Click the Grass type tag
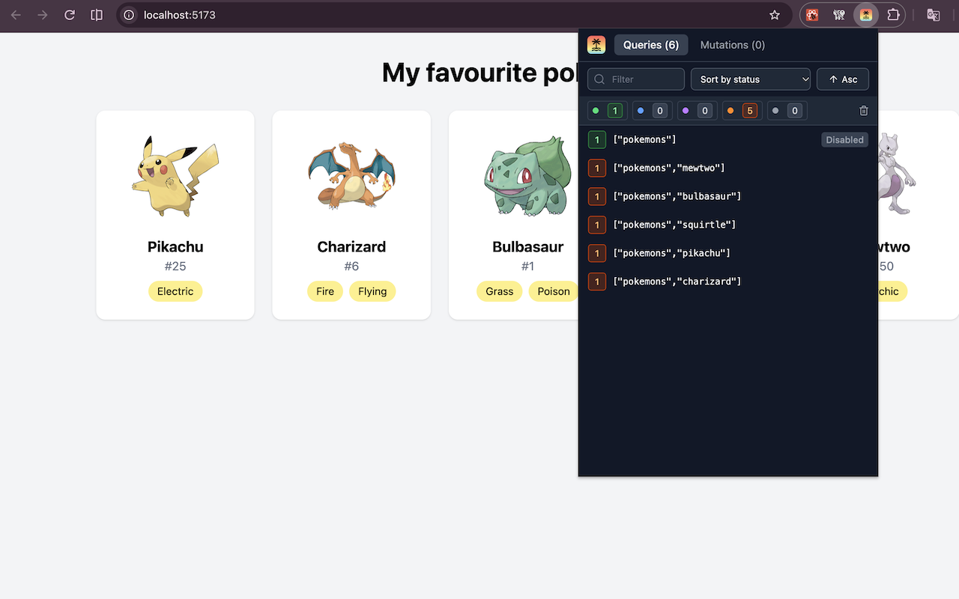 (500, 291)
